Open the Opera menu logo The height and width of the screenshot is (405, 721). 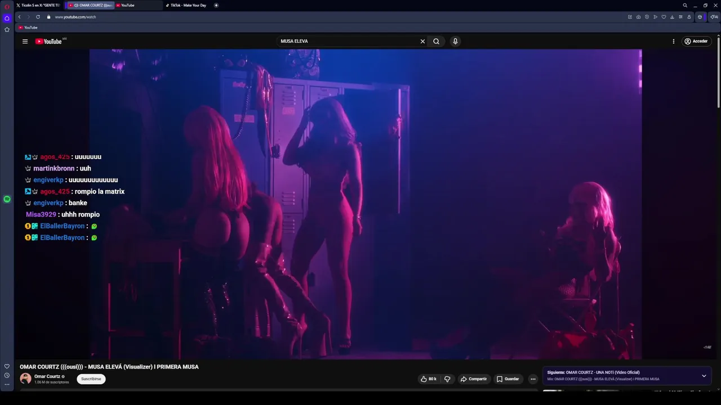tap(7, 7)
